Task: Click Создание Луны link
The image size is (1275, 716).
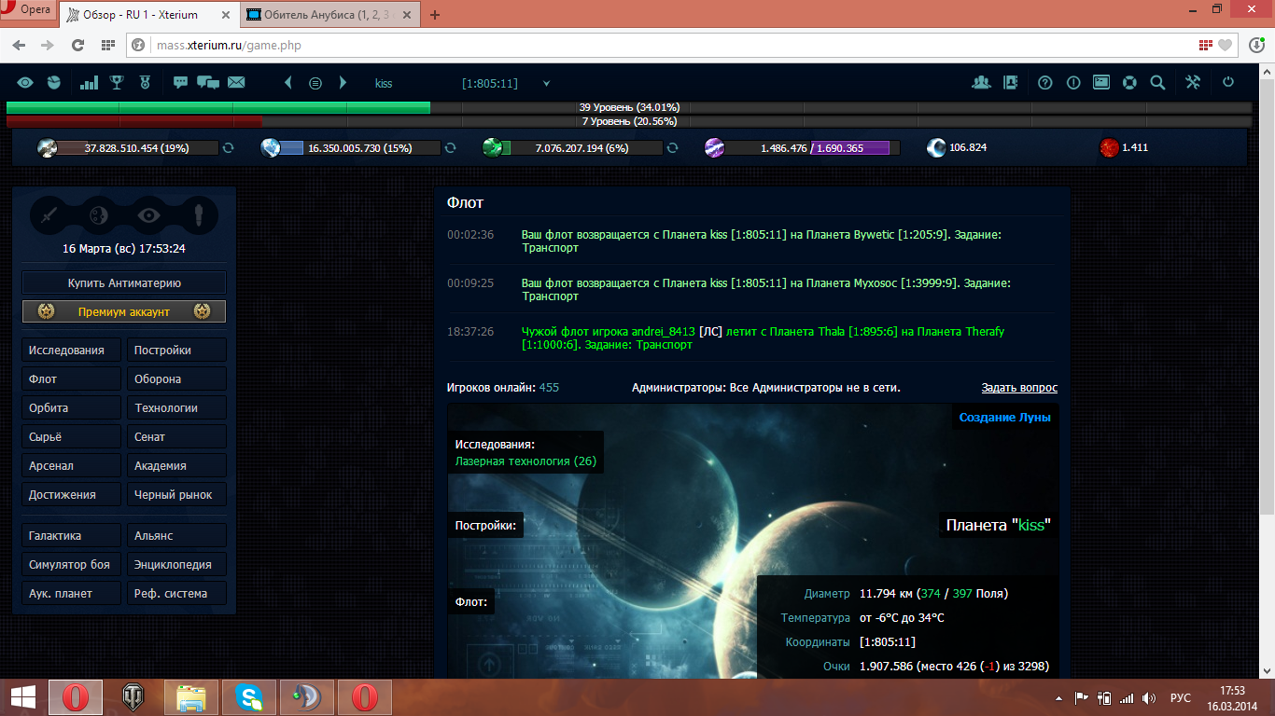Action: [1005, 418]
